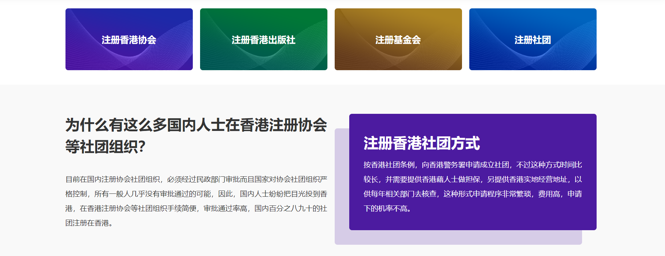The image size is (665, 256).
Task: Click the phrase 并需要提供香港藉人士做担保
Action: point(433,179)
